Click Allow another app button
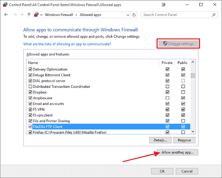This screenshot has width=222, height=178. (x=178, y=152)
